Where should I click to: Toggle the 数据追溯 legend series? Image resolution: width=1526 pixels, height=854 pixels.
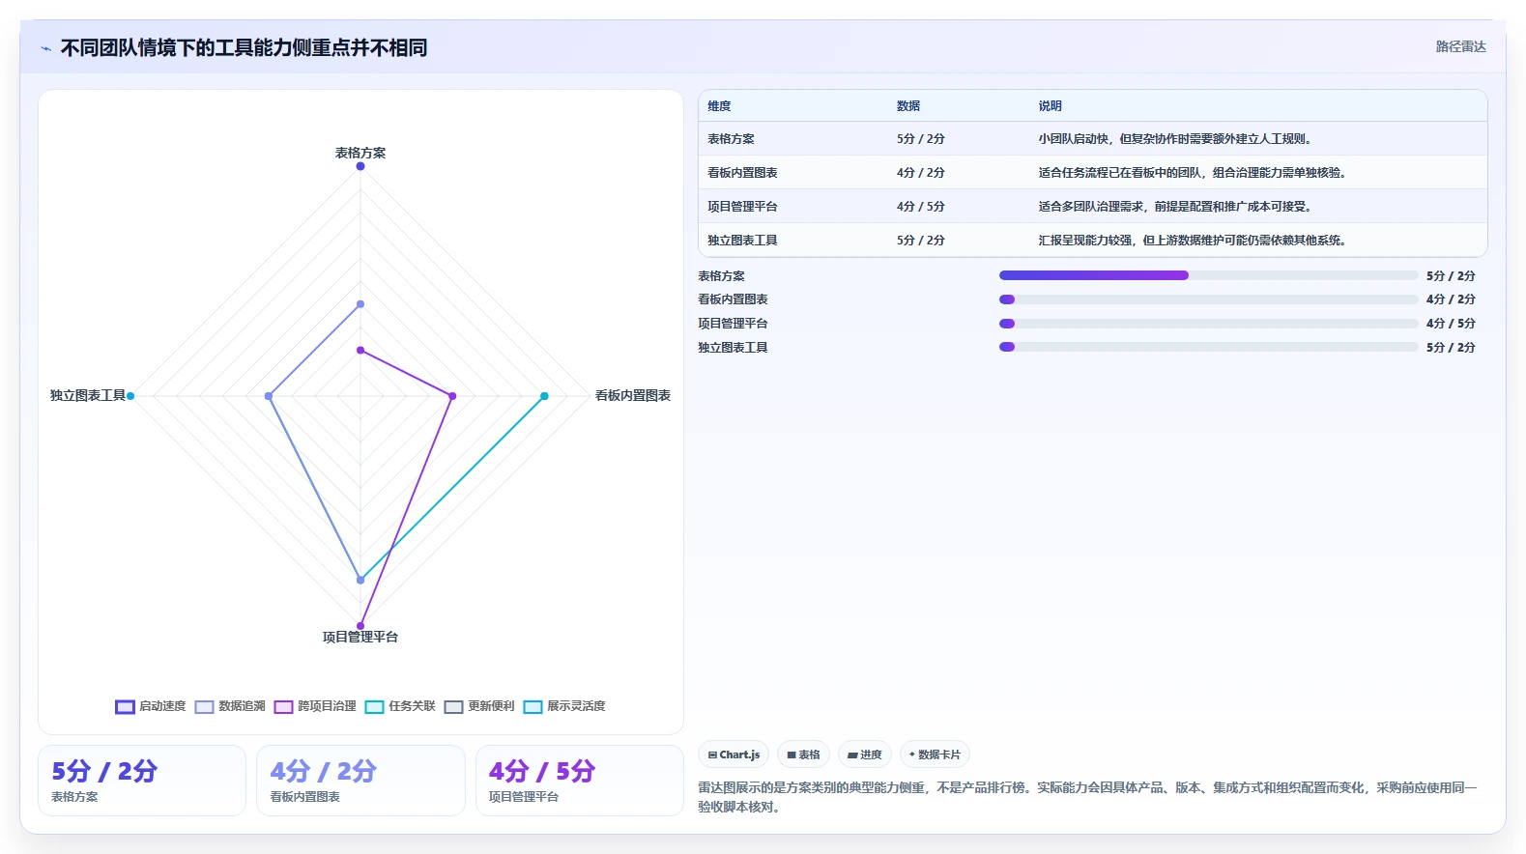(x=230, y=706)
